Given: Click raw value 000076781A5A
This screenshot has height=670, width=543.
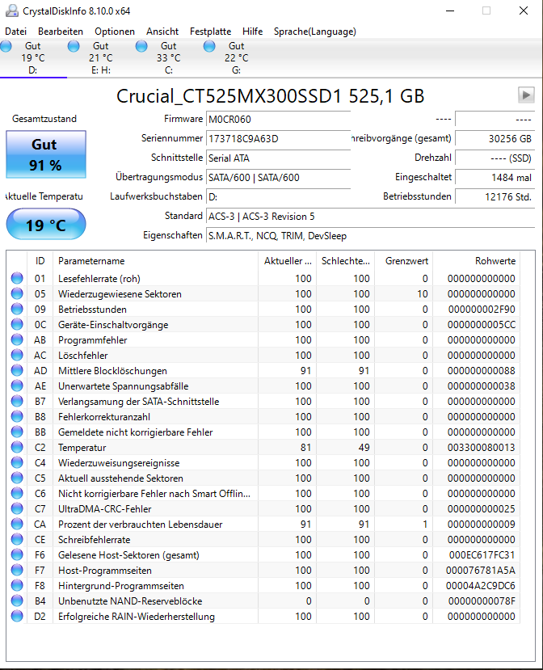Looking at the screenshot, I should coord(481,570).
